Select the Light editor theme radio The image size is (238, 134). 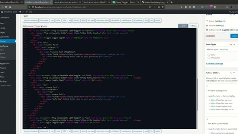(35, 26)
